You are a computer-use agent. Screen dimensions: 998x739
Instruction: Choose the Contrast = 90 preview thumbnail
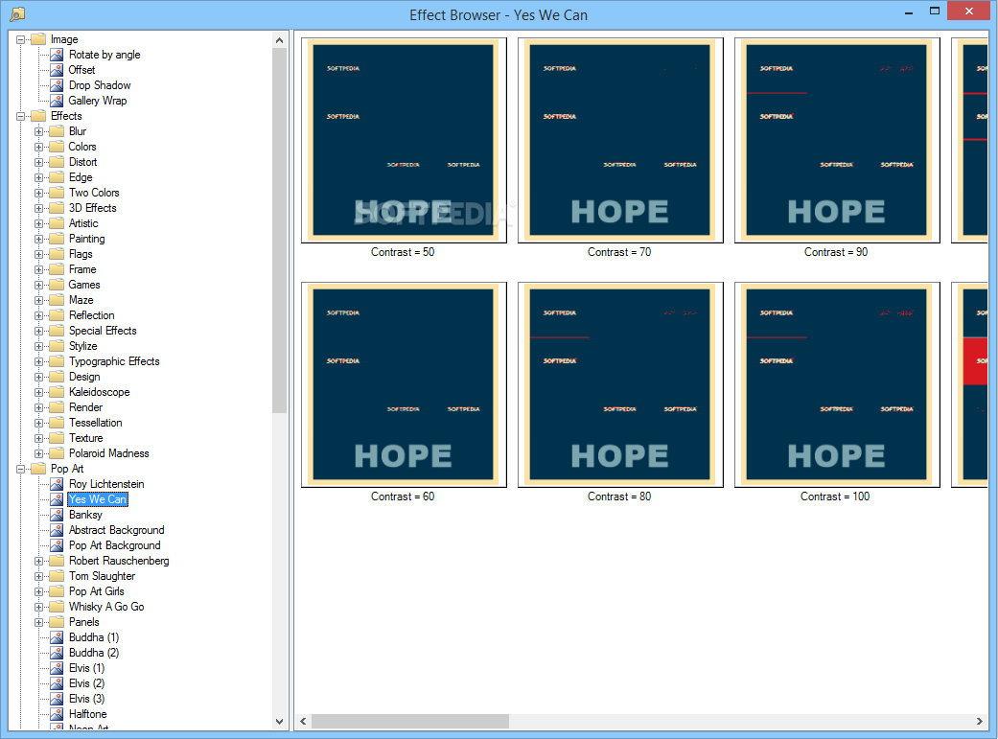836,140
